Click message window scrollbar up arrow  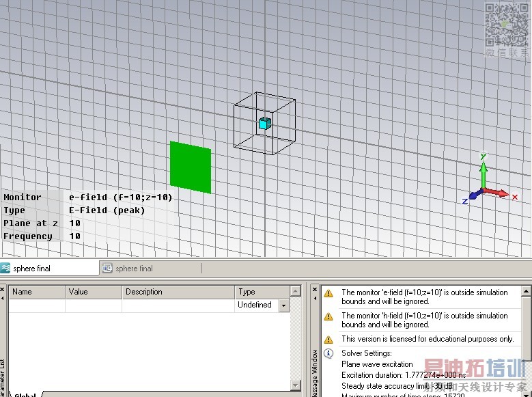point(527,291)
